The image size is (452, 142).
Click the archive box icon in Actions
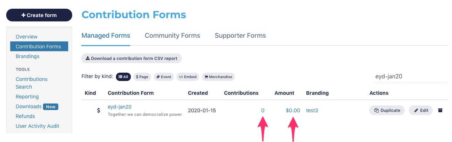tap(440, 110)
